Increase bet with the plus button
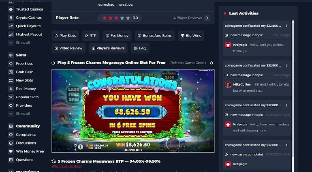Screen dimensions: 312x172 (x=184, y=147)
